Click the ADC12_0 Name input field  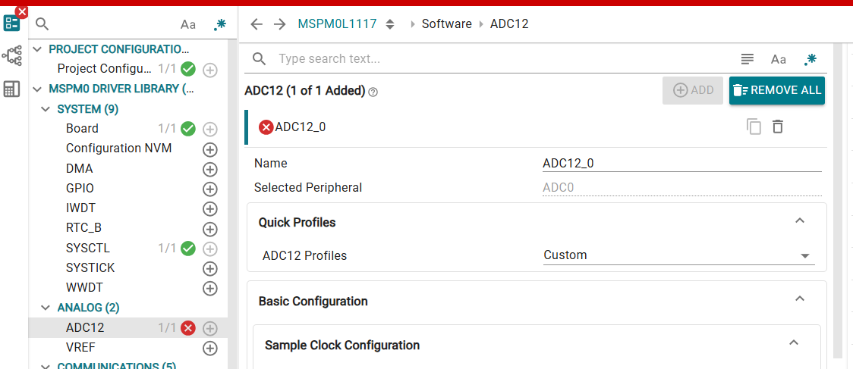pyautogui.click(x=681, y=163)
